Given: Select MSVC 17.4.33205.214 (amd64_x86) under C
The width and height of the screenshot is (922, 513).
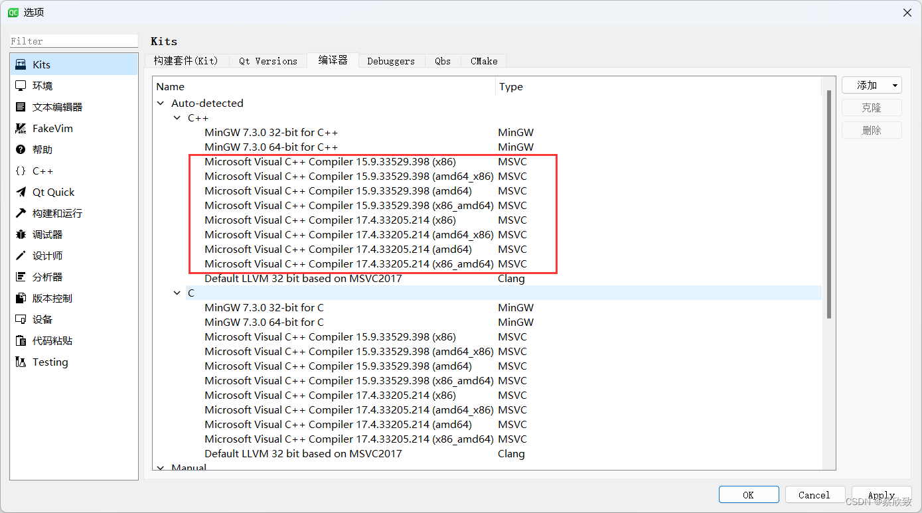Looking at the screenshot, I should [x=349, y=410].
